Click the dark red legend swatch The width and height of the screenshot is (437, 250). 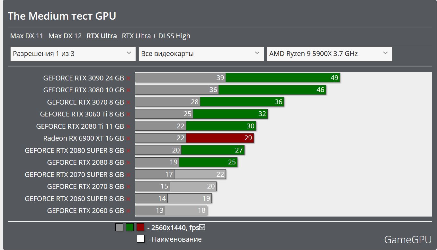click(140, 227)
